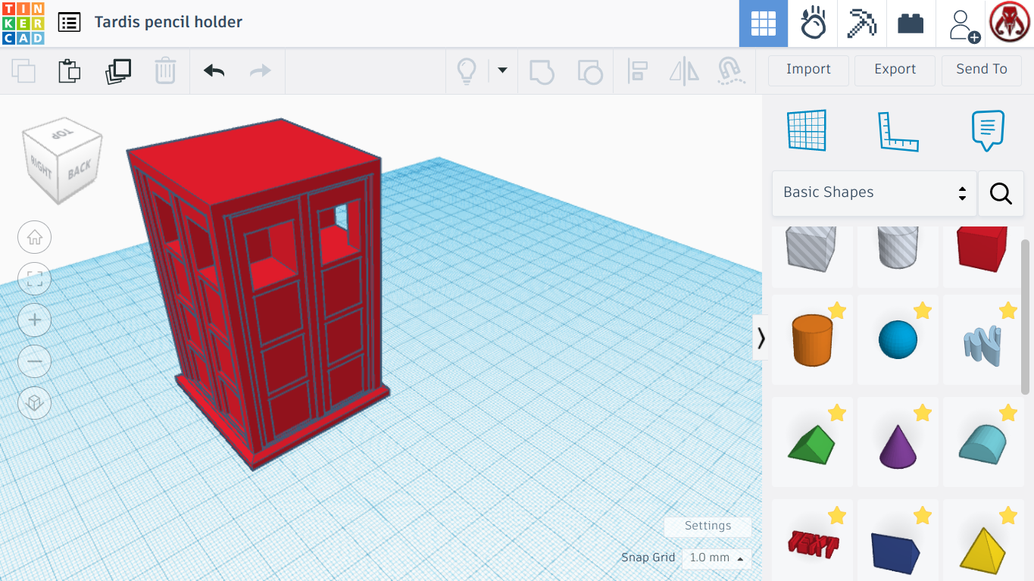Viewport: 1034px width, 581px height.
Task: Click the Duplicate and repeat icon
Action: click(117, 70)
